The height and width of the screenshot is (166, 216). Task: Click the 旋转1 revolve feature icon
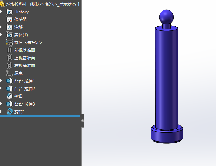pos(9,111)
